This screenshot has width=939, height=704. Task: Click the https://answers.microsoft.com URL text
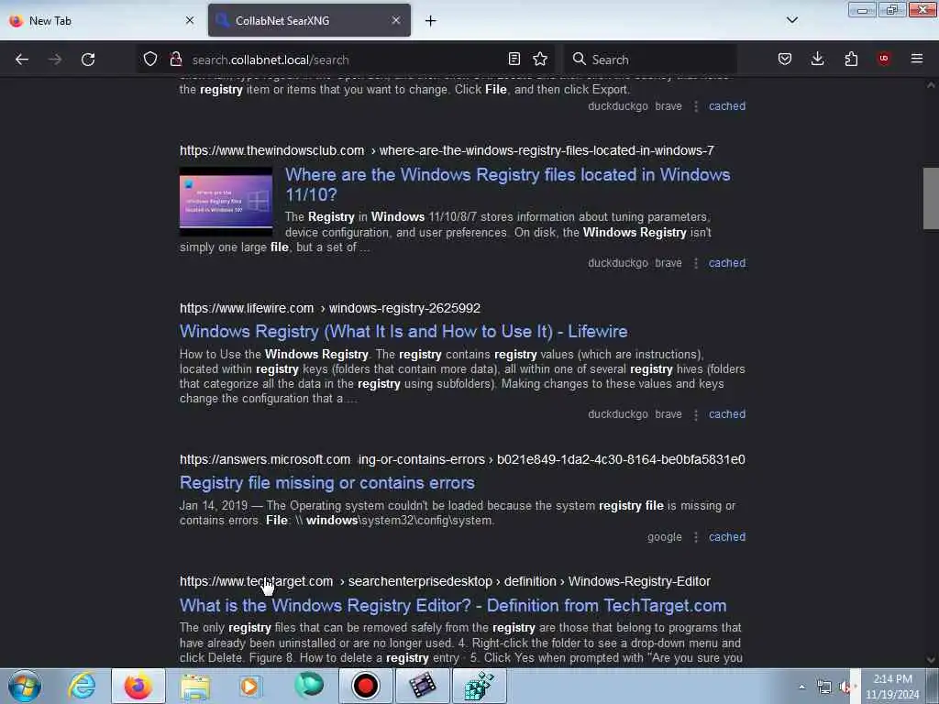(265, 460)
